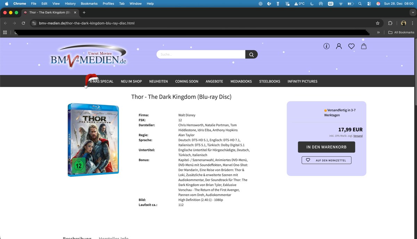Click the weather 0°C menu bar item

[299, 3]
